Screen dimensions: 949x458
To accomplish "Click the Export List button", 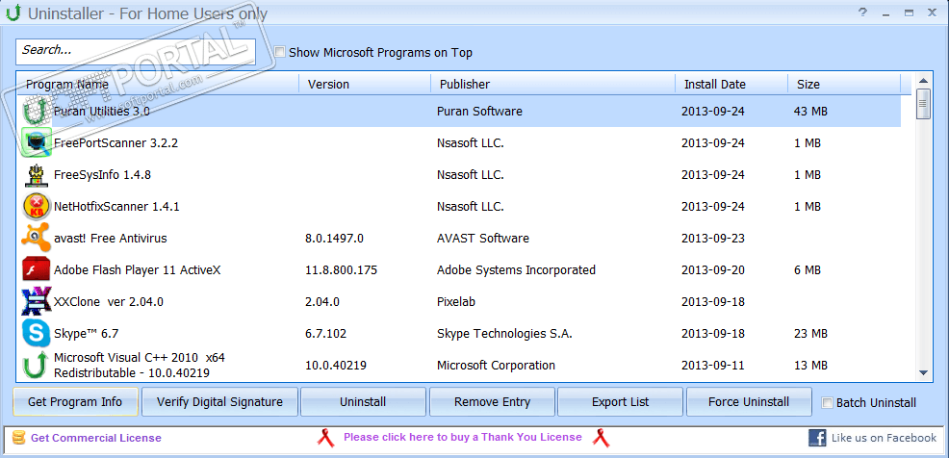I will pos(621,402).
